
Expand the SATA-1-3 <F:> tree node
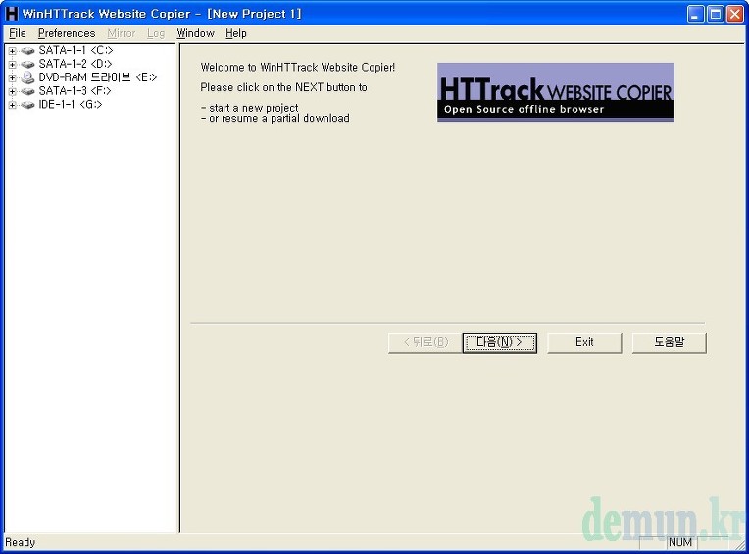[13, 92]
